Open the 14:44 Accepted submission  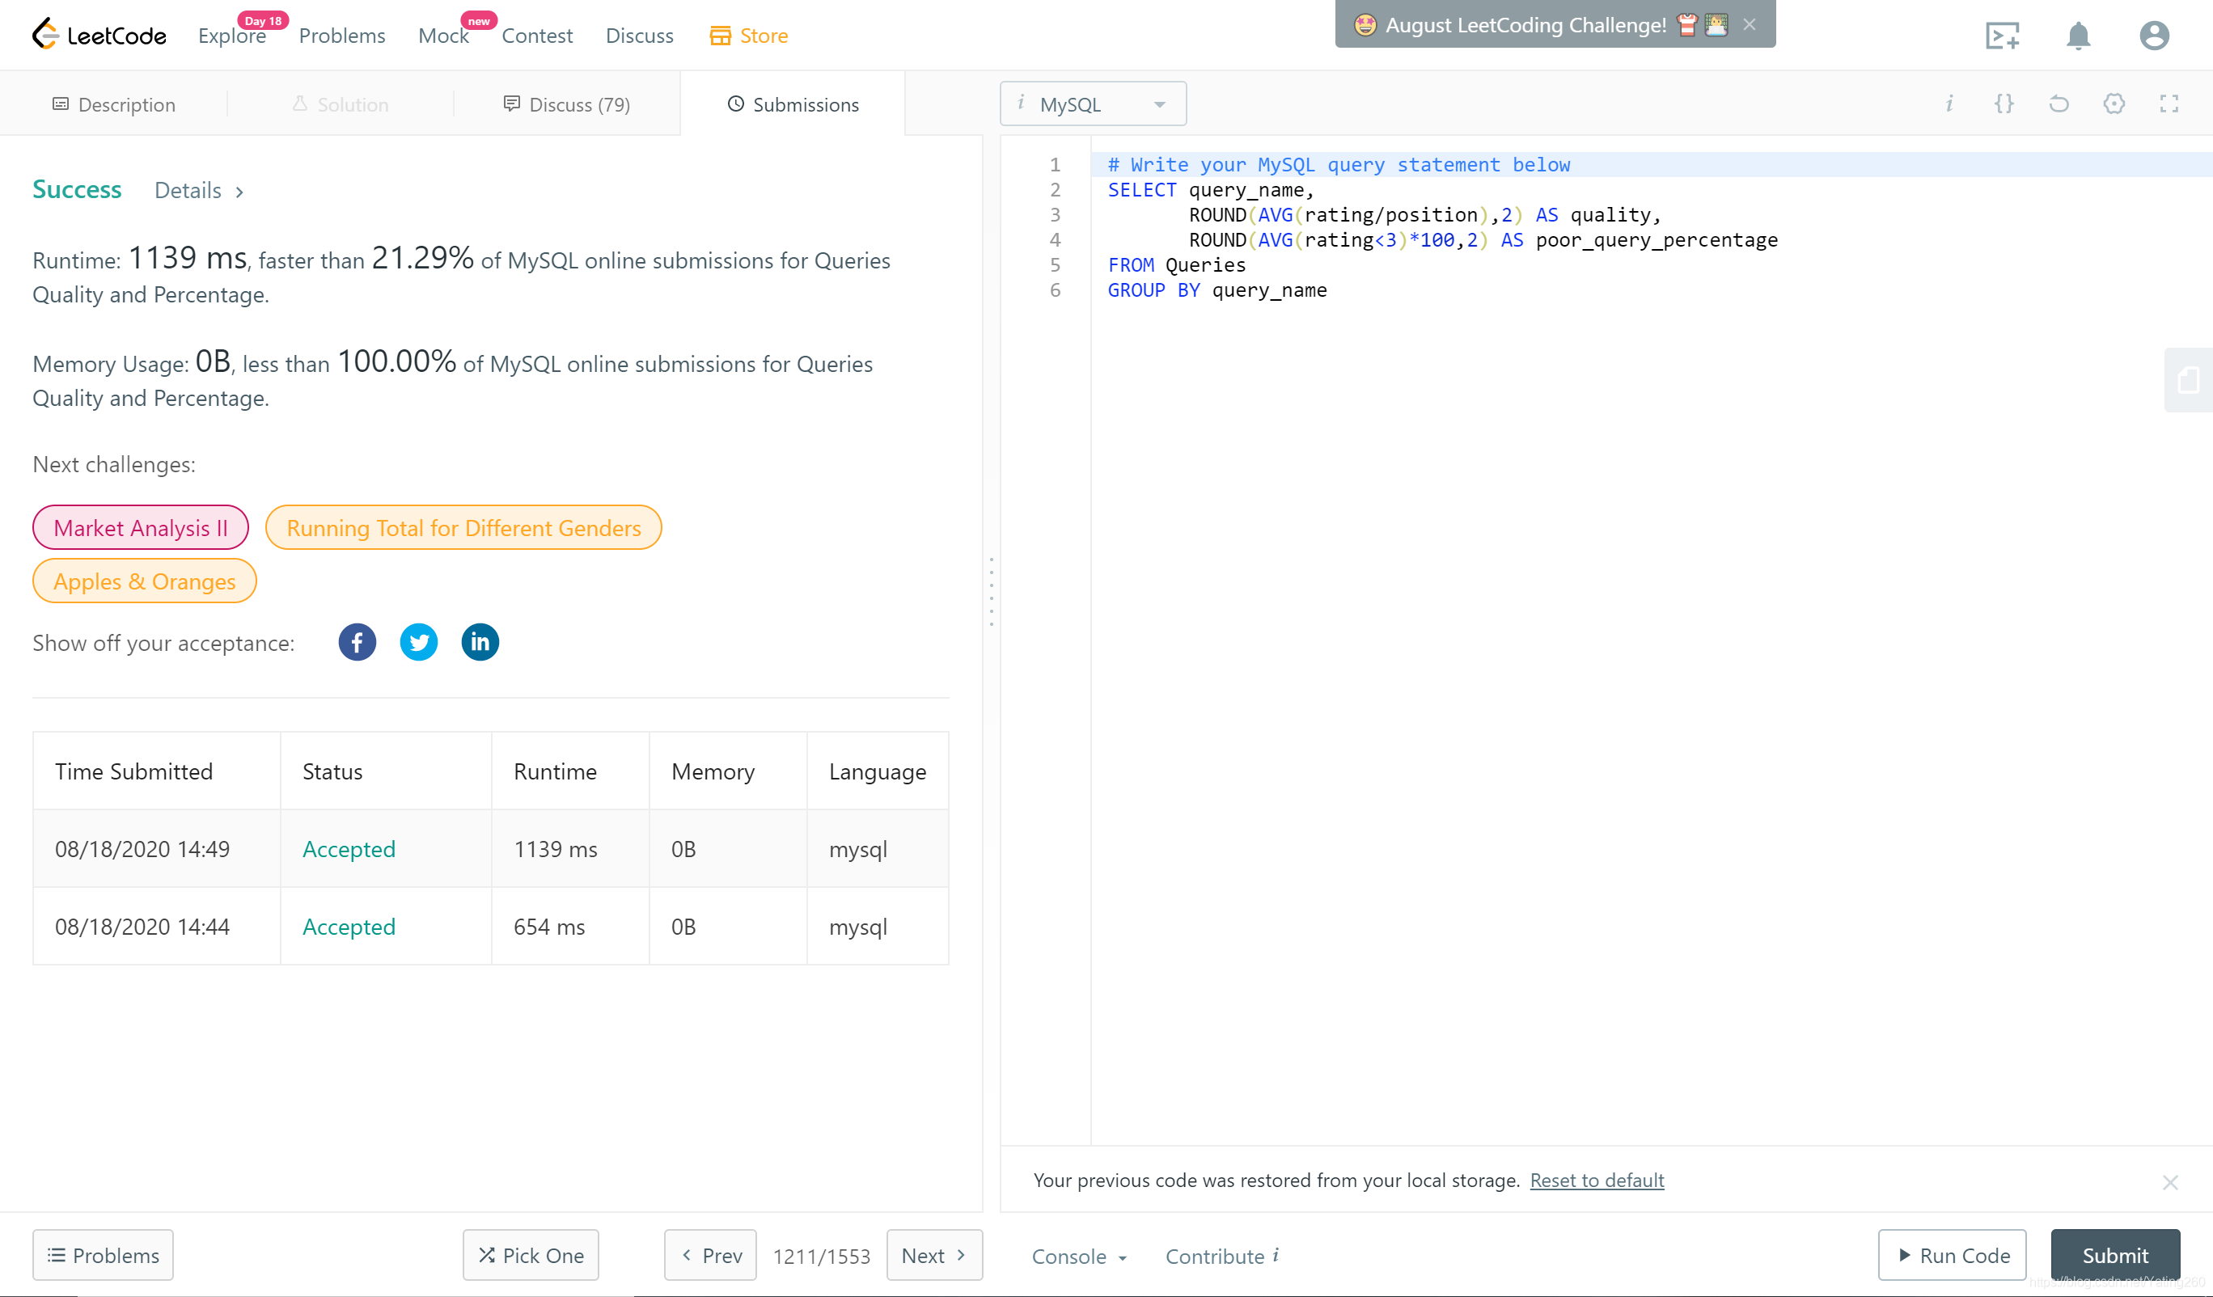click(x=349, y=927)
